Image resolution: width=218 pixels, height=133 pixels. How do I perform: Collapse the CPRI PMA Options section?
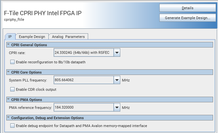(x=8, y=100)
